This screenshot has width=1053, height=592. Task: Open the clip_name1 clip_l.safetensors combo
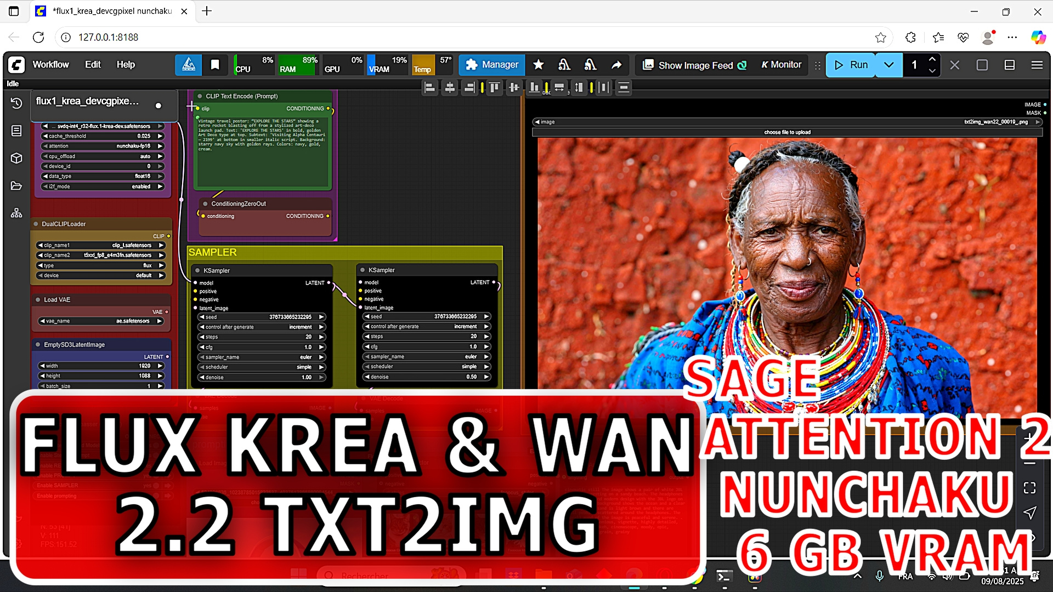coord(101,246)
